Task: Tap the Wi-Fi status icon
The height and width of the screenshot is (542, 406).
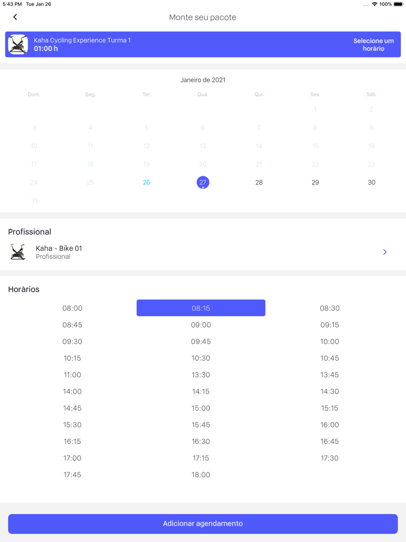Action: click(374, 4)
